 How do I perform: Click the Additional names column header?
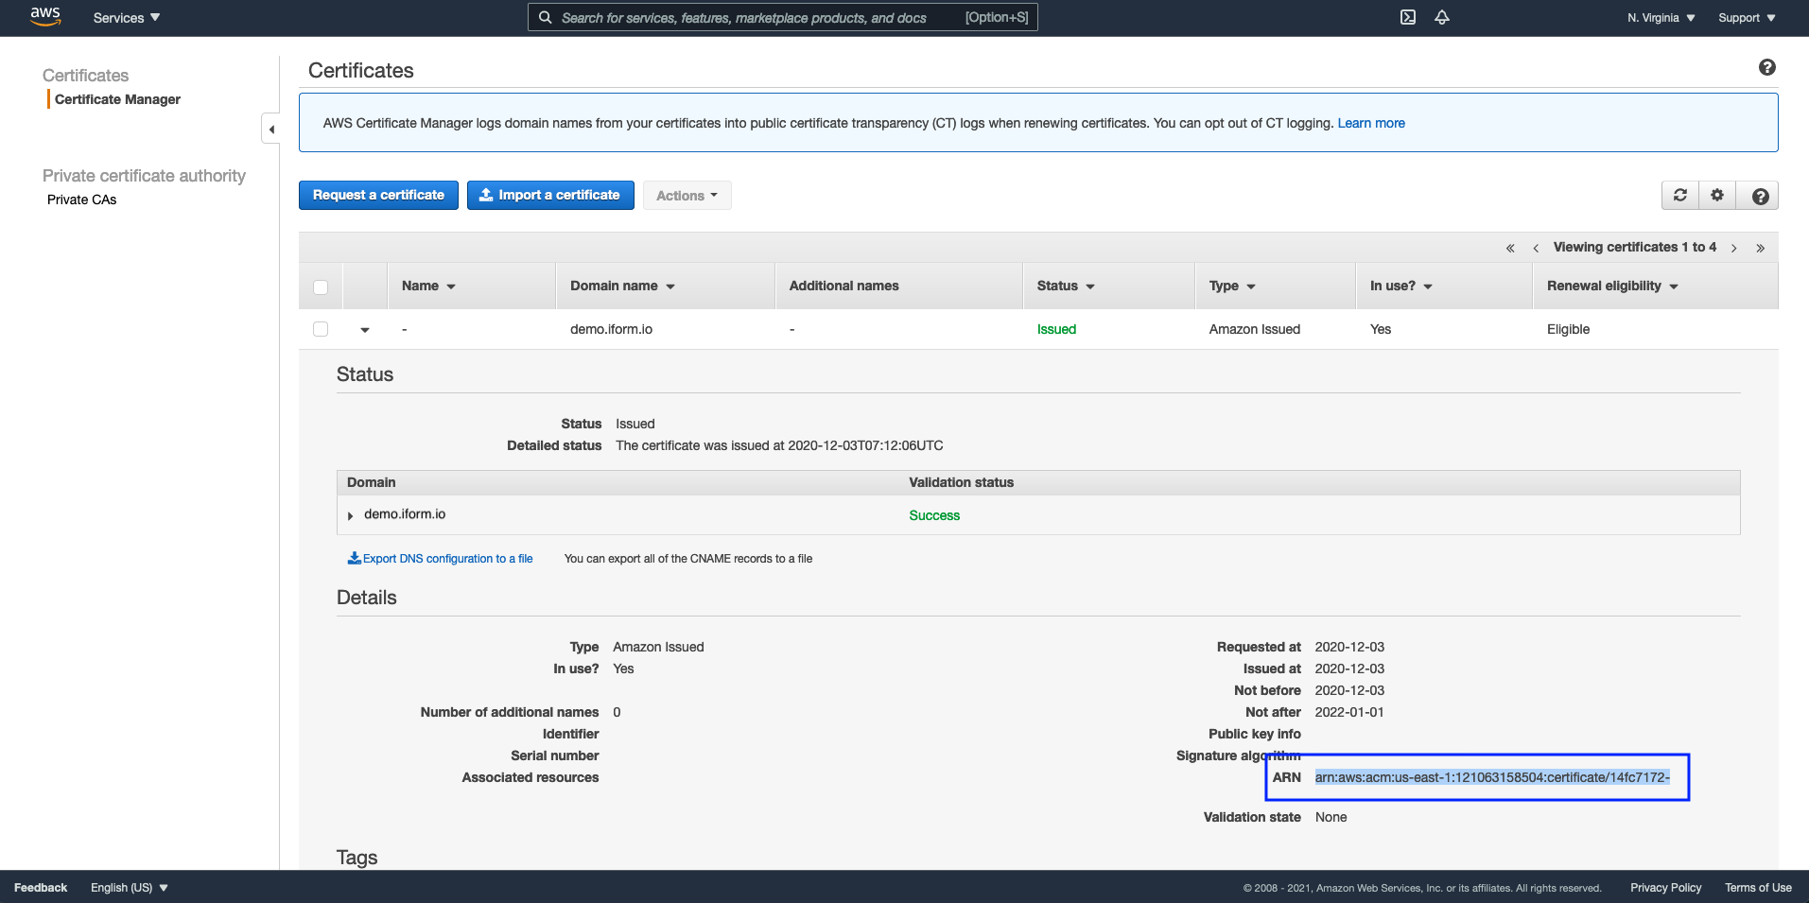(x=844, y=286)
